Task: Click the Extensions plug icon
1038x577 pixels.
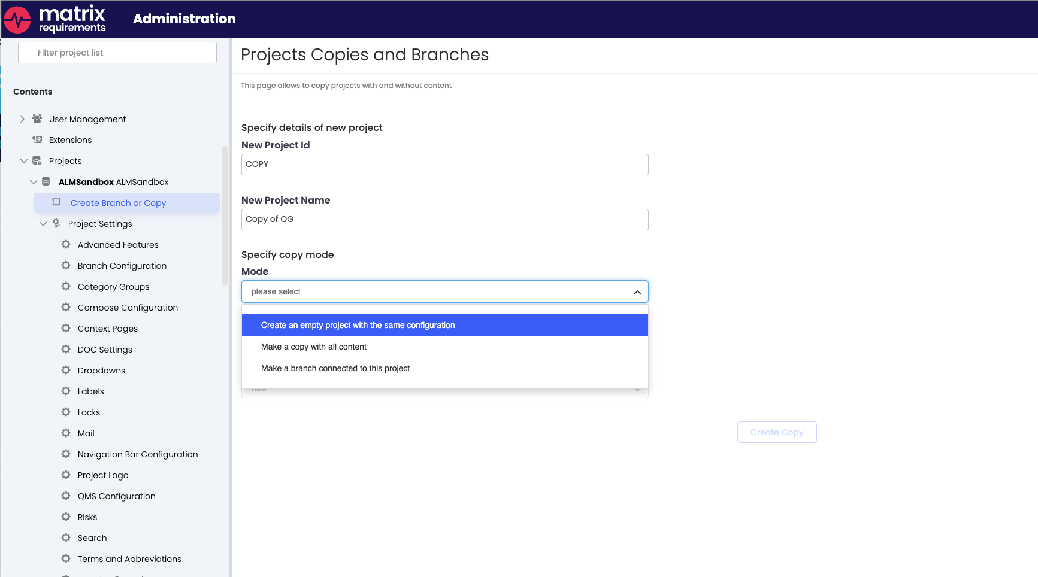Action: 37,139
